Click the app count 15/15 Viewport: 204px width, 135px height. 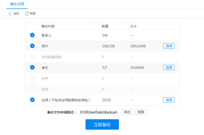pyautogui.click(x=106, y=100)
